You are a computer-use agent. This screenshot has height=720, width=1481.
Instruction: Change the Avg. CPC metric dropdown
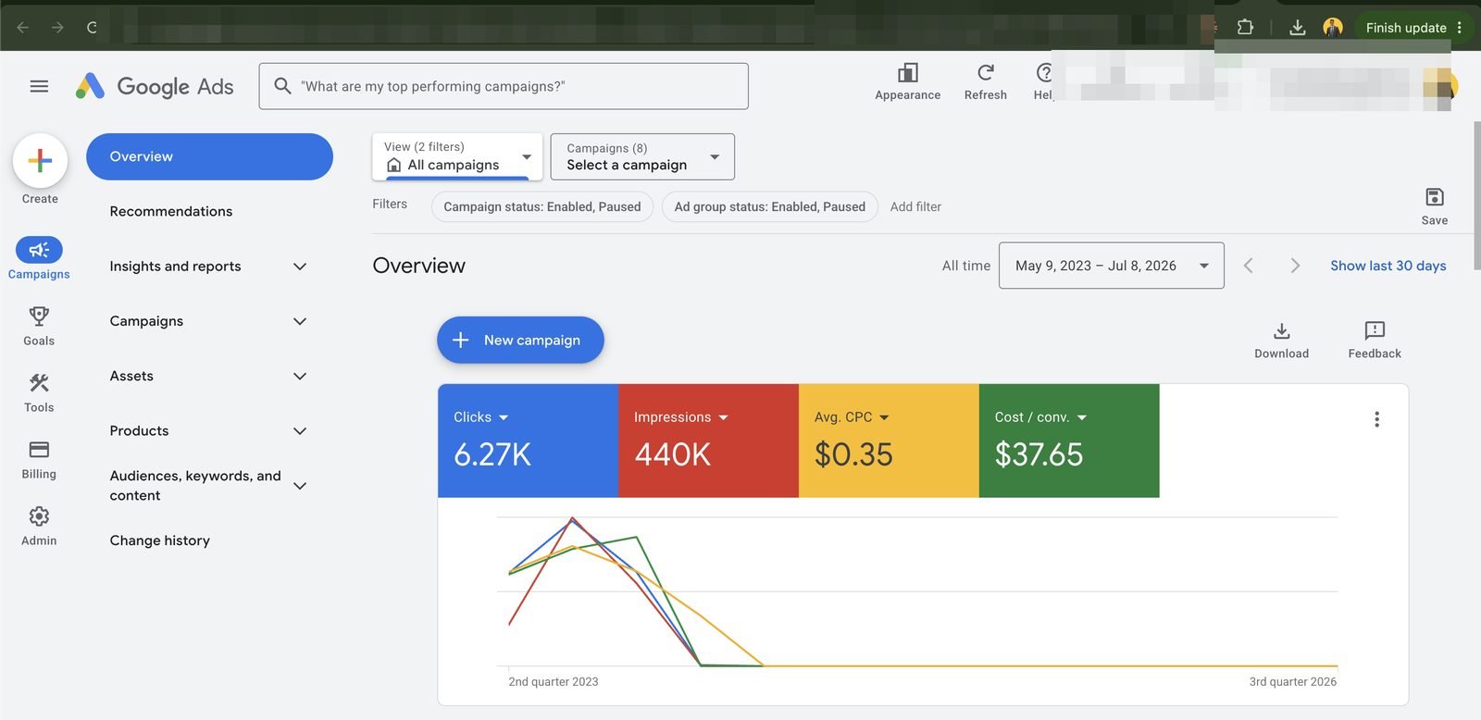pyautogui.click(x=852, y=417)
